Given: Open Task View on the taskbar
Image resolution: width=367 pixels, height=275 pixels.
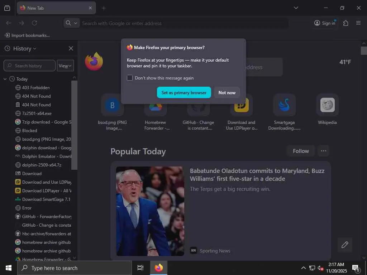Looking at the screenshot, I should coord(140,268).
